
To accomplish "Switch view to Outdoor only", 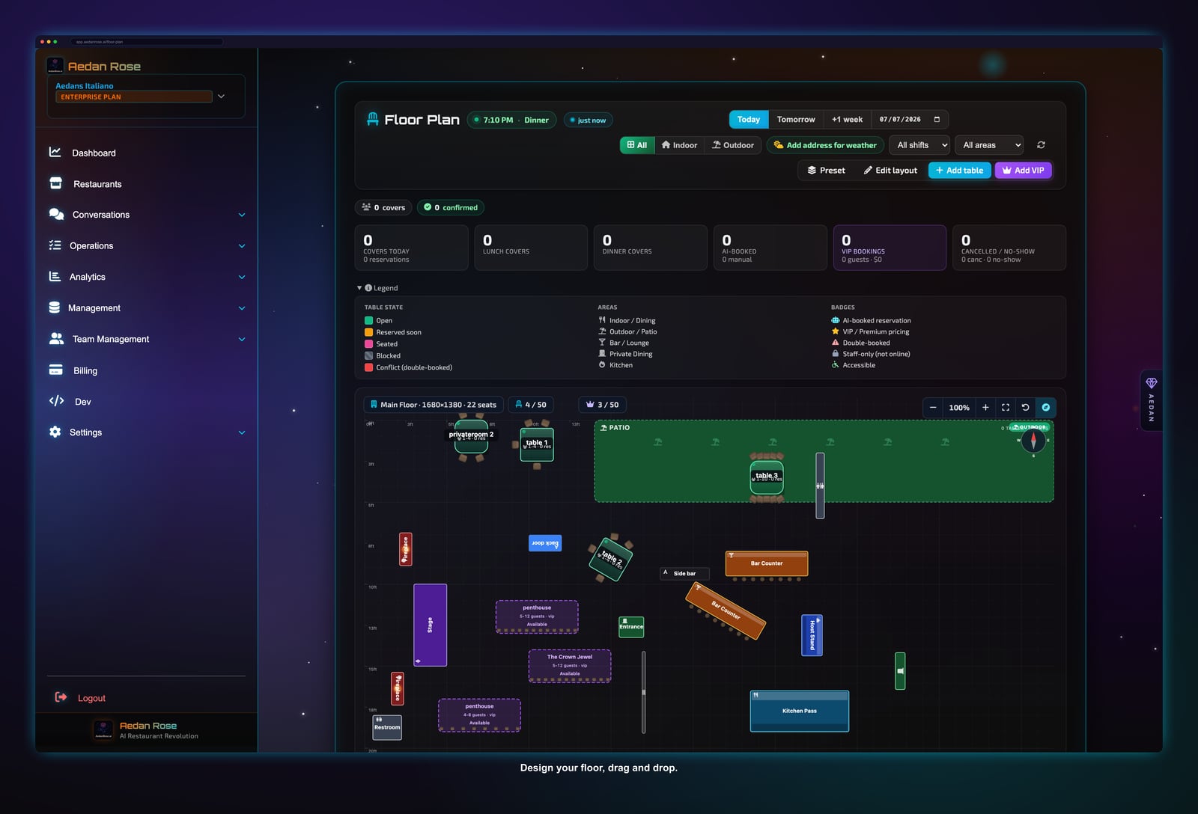I will [733, 145].
